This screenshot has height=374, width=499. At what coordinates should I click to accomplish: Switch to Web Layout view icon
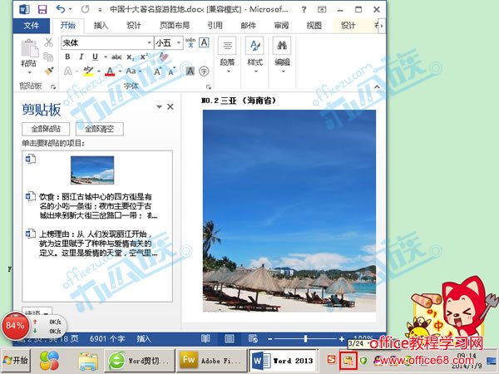coord(253,339)
